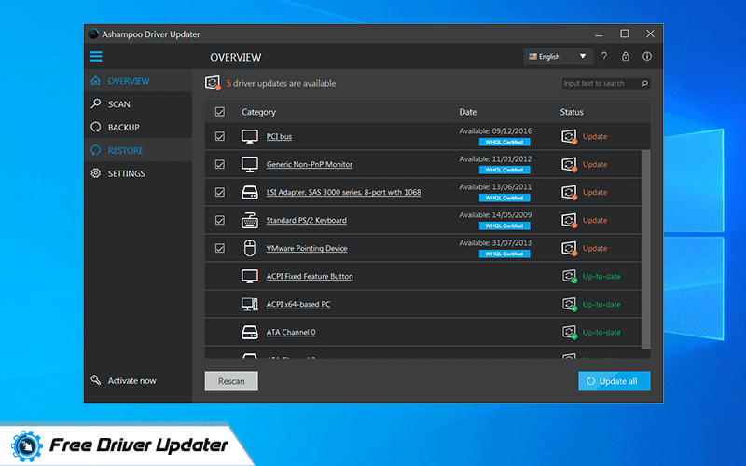Open the SETTINGS section
Viewport: 746px width, 466px height.
[138, 173]
